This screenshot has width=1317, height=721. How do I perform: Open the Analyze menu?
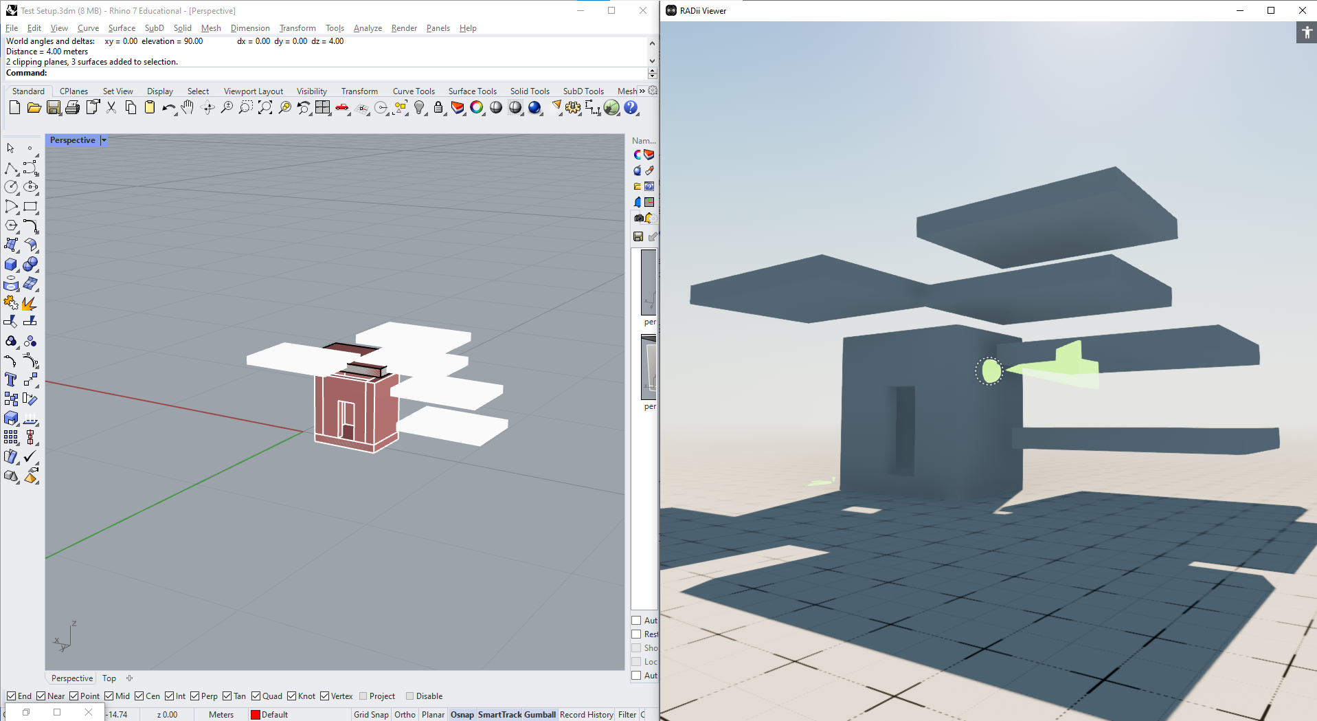pos(368,28)
